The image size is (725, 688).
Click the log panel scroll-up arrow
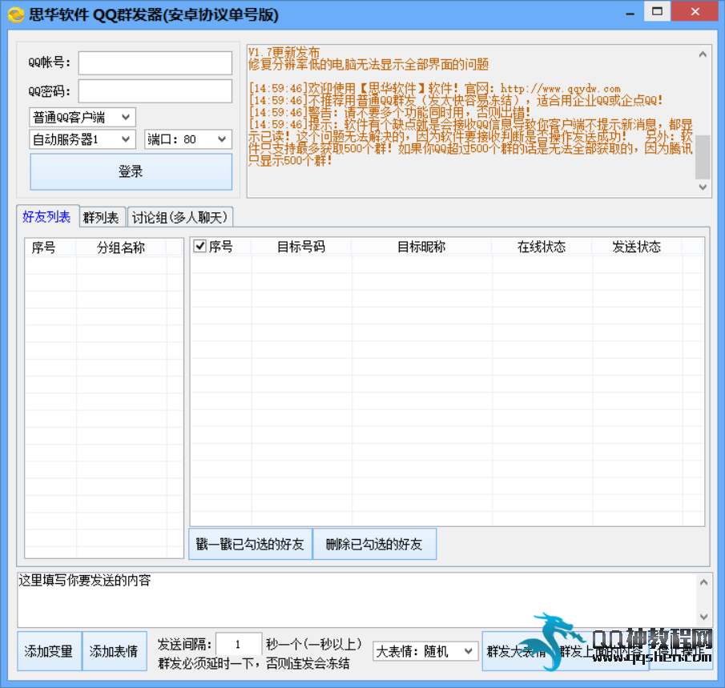703,54
